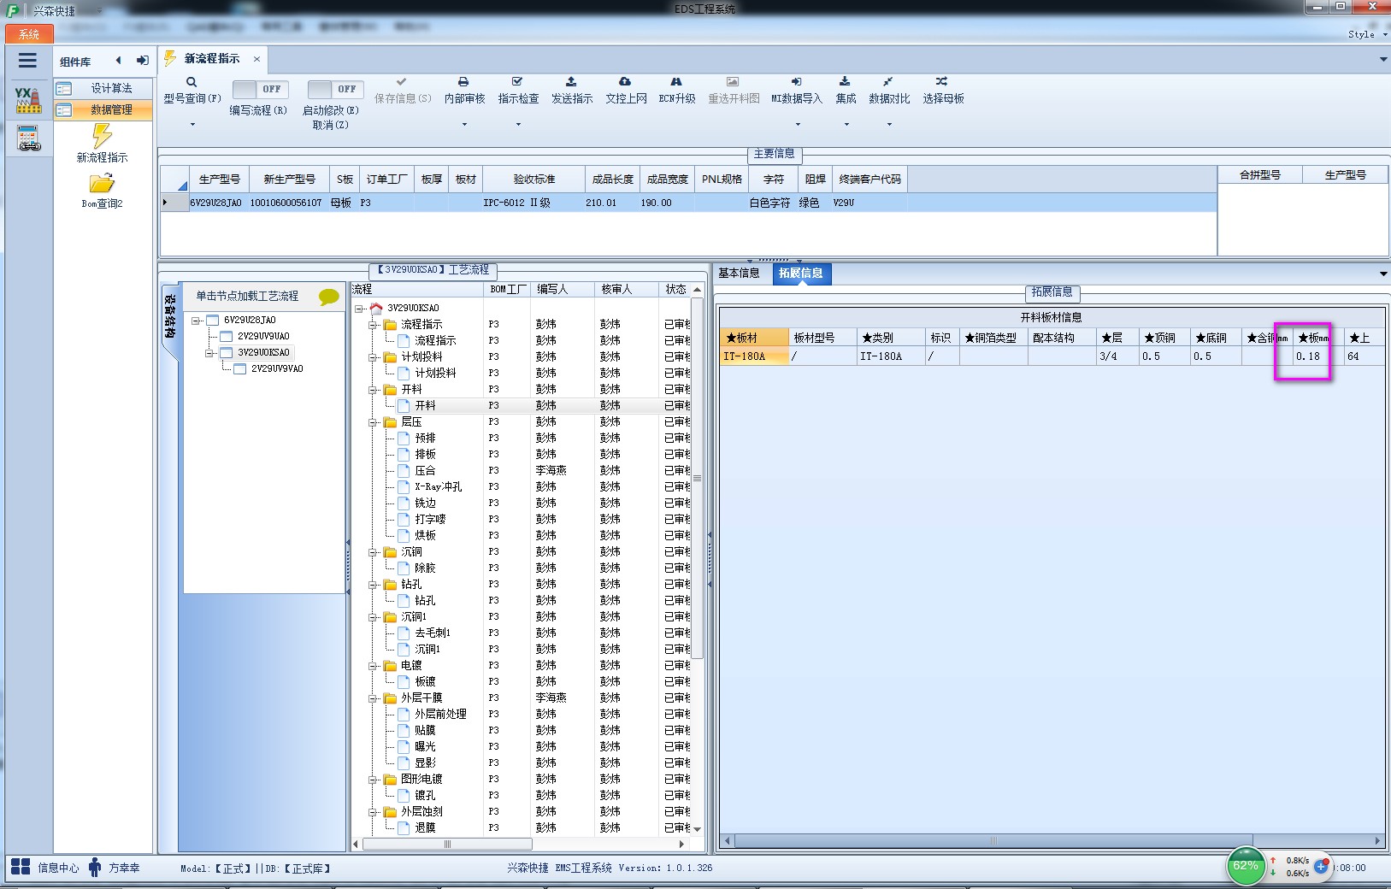Open 信息中心 in status bar

click(x=57, y=868)
